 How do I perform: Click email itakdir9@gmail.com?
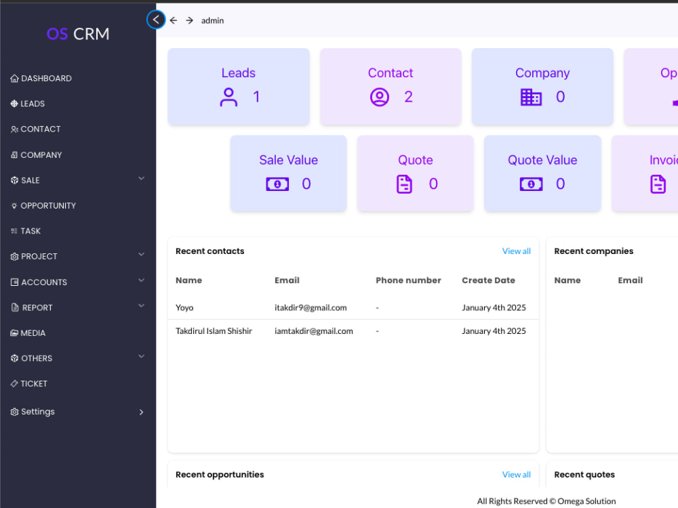pyautogui.click(x=311, y=308)
